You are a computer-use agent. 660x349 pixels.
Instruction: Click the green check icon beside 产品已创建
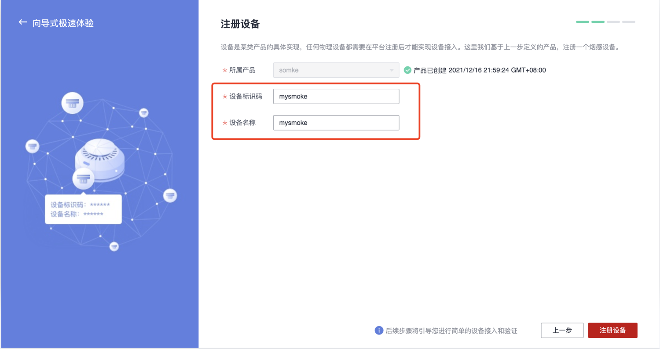click(408, 70)
